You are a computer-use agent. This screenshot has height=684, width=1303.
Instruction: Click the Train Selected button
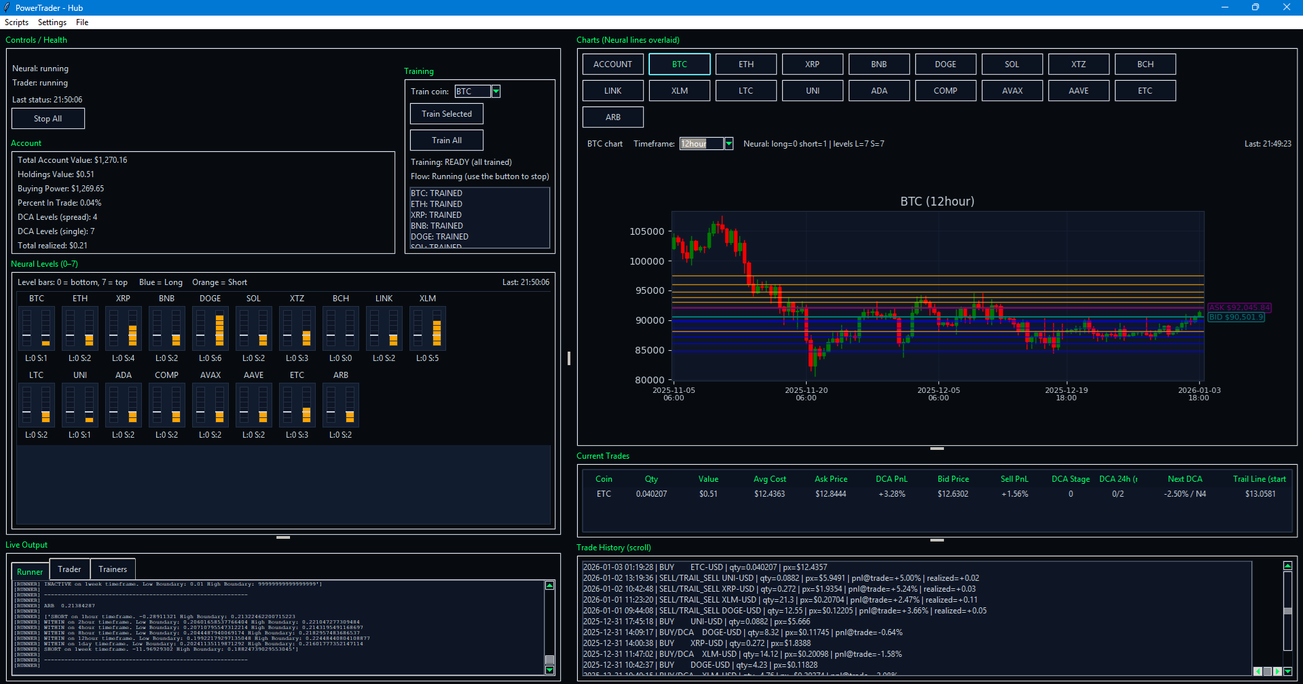pyautogui.click(x=447, y=114)
